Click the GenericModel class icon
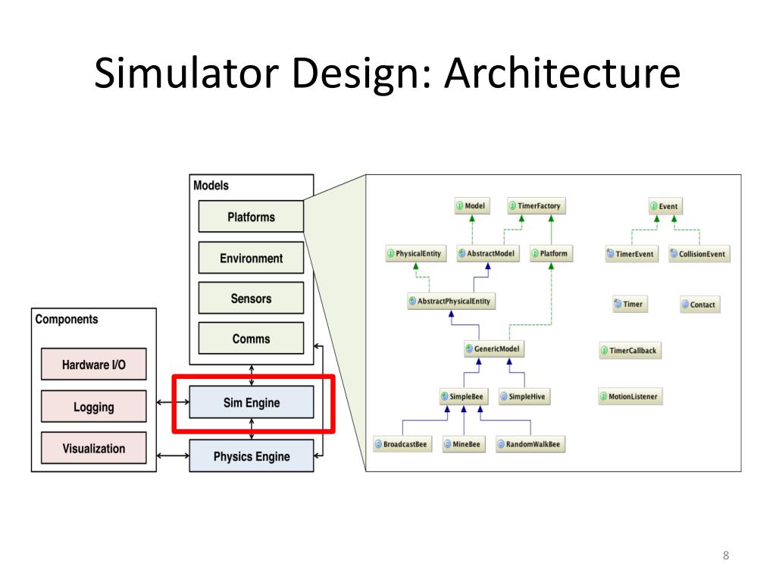Image resolution: width=776 pixels, height=582 pixels. (469, 349)
